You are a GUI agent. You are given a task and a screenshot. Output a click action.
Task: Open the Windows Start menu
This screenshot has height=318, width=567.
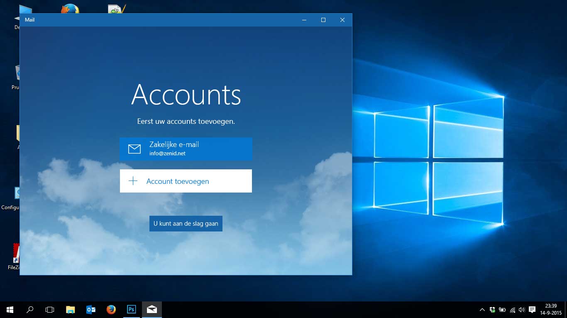point(10,310)
